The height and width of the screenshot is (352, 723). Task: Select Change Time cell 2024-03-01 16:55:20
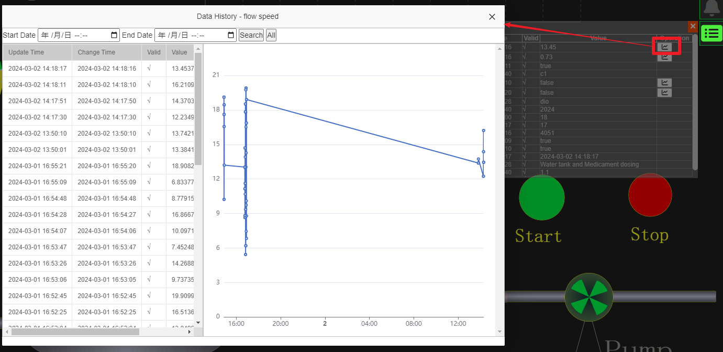tap(107, 166)
